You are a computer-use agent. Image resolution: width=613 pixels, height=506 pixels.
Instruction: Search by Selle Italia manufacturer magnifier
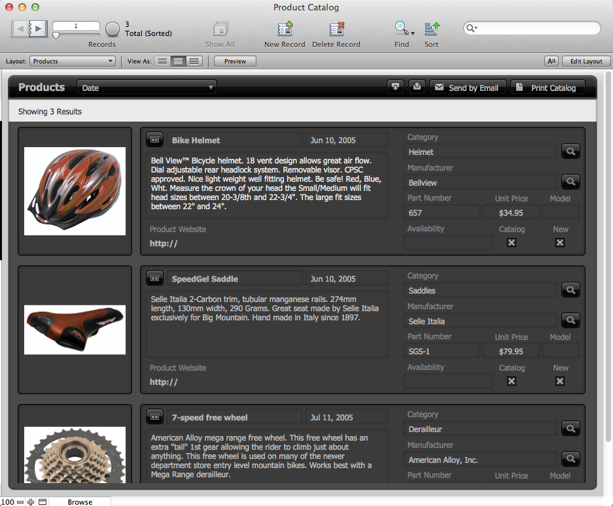click(570, 320)
